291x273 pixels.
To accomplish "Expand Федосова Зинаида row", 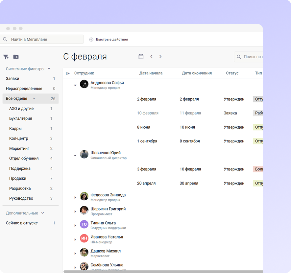I will pyautogui.click(x=75, y=197).
